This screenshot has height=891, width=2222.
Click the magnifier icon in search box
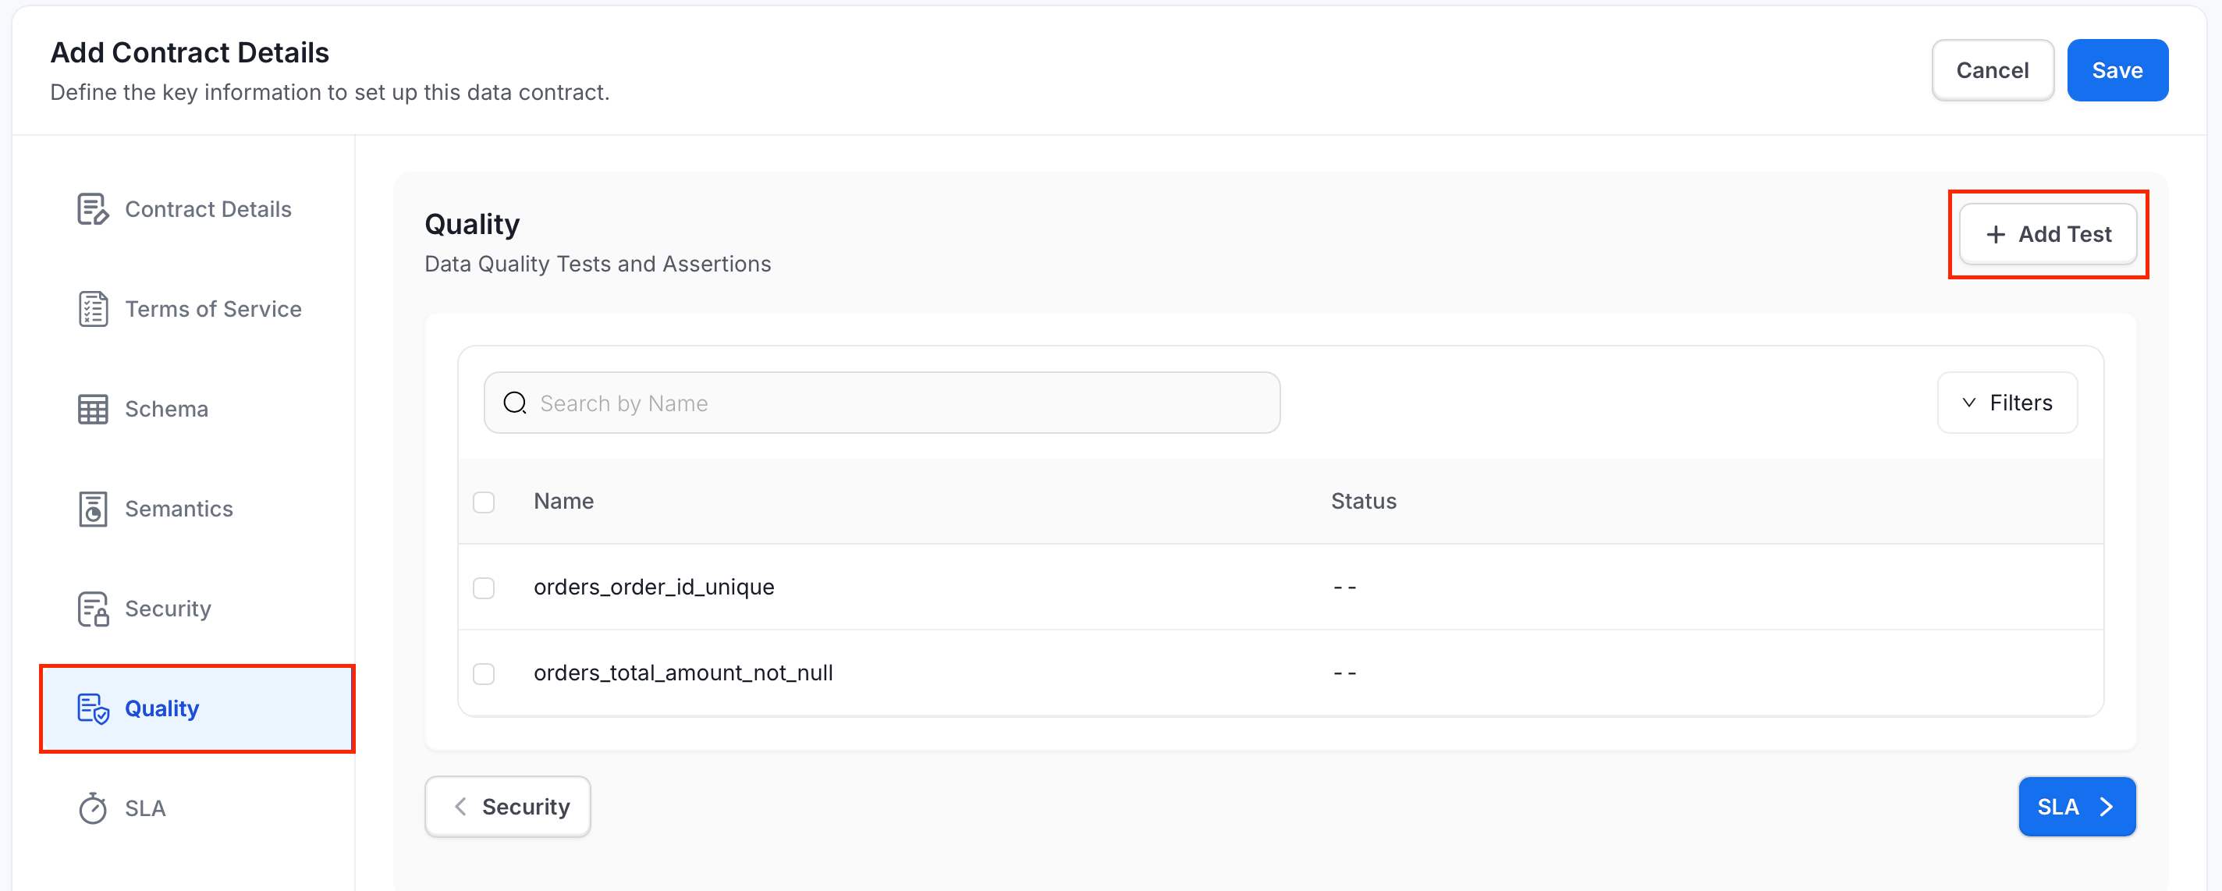[515, 403]
